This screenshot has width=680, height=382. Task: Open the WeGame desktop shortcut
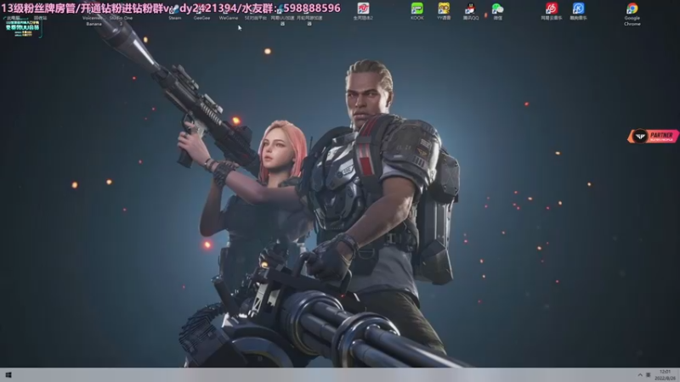229,13
